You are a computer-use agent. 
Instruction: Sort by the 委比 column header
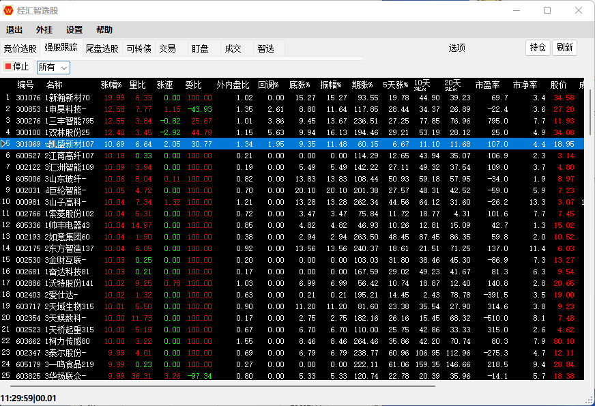(x=193, y=85)
